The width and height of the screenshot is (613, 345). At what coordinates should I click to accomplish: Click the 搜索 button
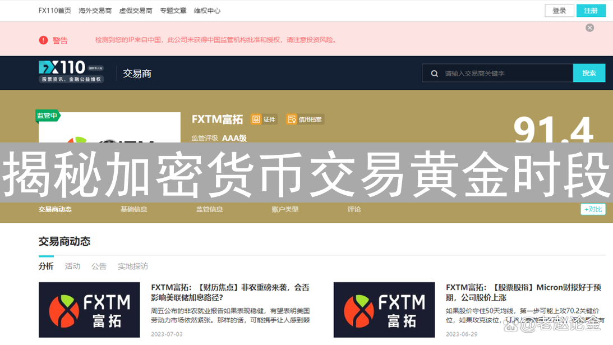[x=589, y=73]
